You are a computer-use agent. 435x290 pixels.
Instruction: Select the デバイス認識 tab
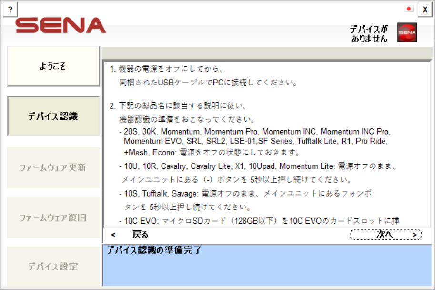pyautogui.click(x=53, y=116)
